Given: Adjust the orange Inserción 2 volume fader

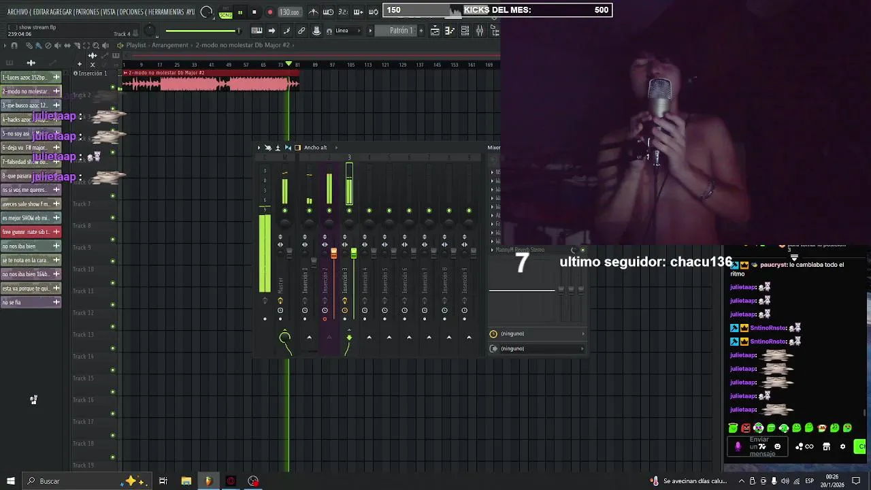Looking at the screenshot, I should click(x=333, y=253).
